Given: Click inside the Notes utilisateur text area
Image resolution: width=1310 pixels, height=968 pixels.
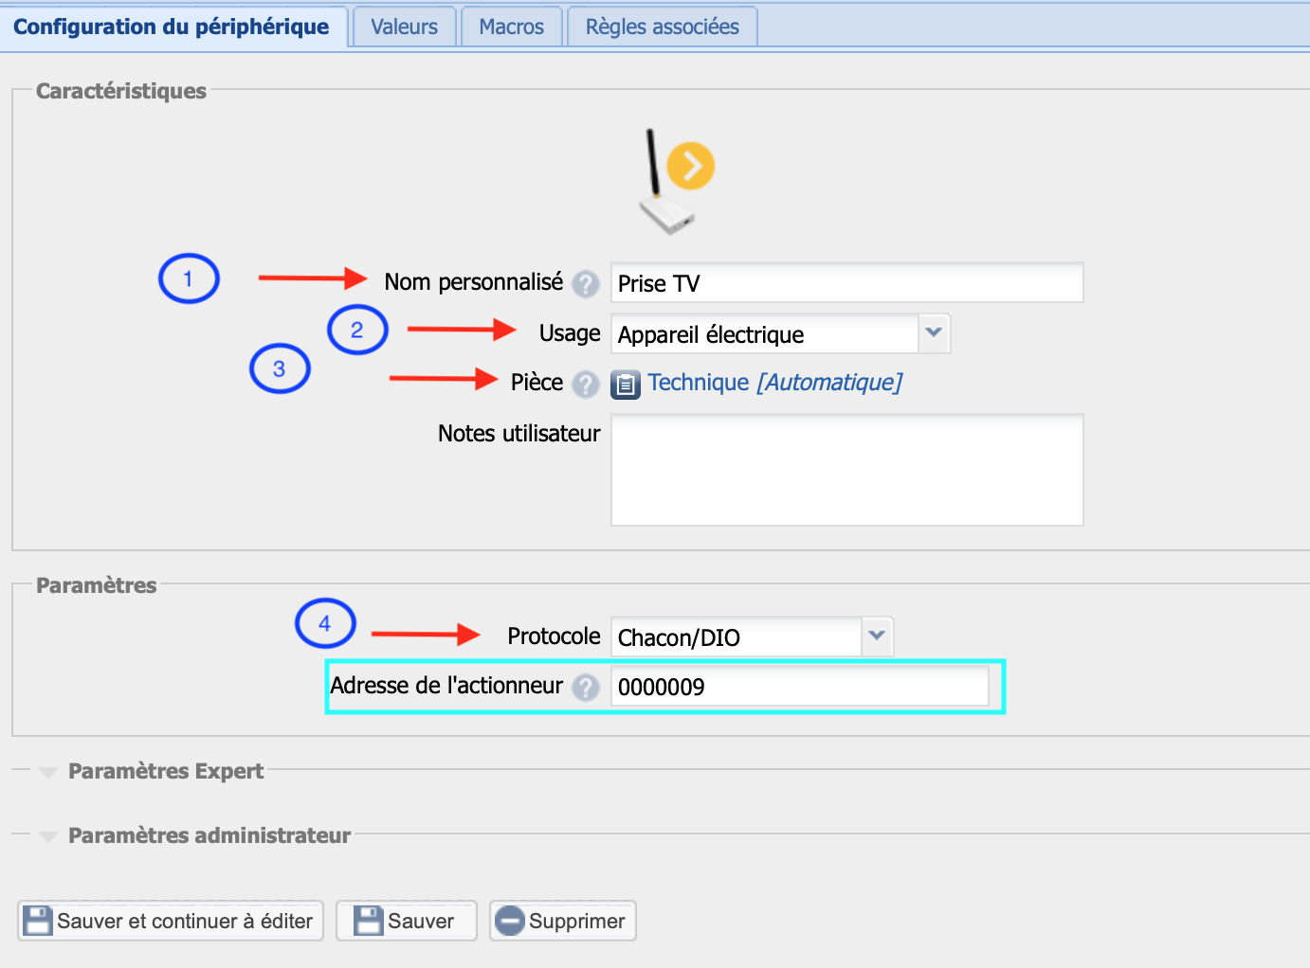Looking at the screenshot, I should click(x=846, y=470).
